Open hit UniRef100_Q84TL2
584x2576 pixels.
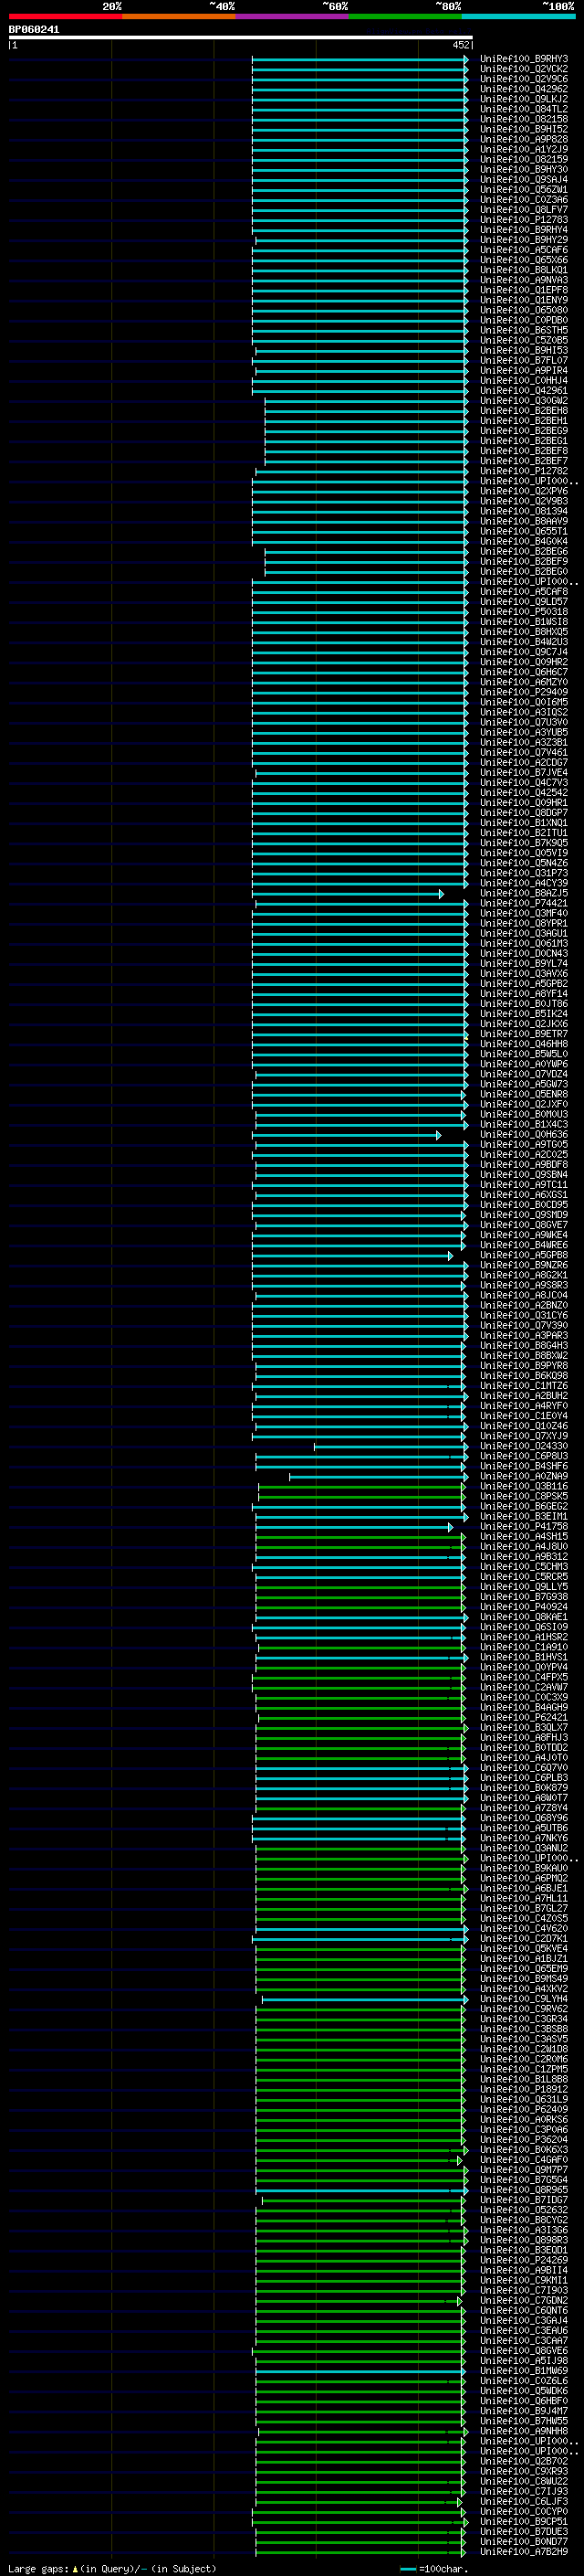click(523, 109)
